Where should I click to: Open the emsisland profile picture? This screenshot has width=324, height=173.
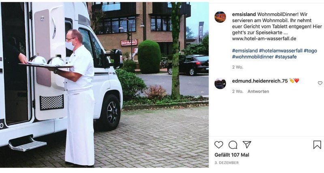pos(220,17)
